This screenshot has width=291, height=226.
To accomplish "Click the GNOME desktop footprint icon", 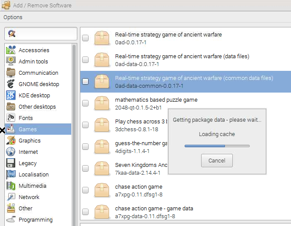I will [x=11, y=84].
